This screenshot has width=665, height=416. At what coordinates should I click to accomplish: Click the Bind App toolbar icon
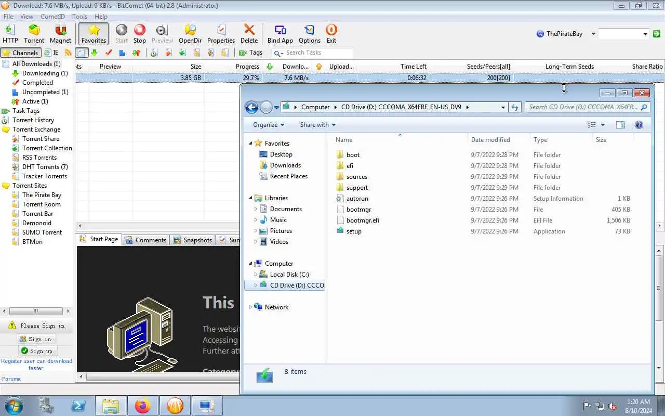[280, 34]
